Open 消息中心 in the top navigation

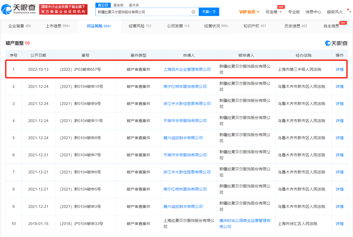[313, 12]
